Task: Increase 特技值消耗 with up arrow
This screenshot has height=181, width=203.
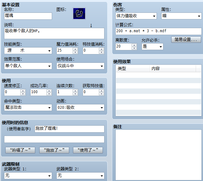Action: click(x=101, y=49)
